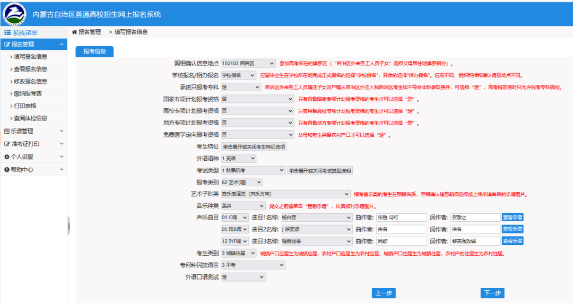Open the 外语语种 dropdown
Screen dimensions: 573x304
238,158
